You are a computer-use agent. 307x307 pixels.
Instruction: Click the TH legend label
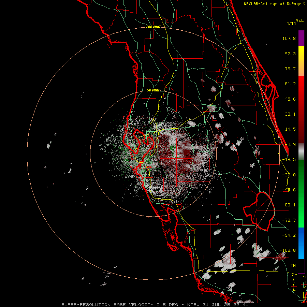tap(293, 266)
